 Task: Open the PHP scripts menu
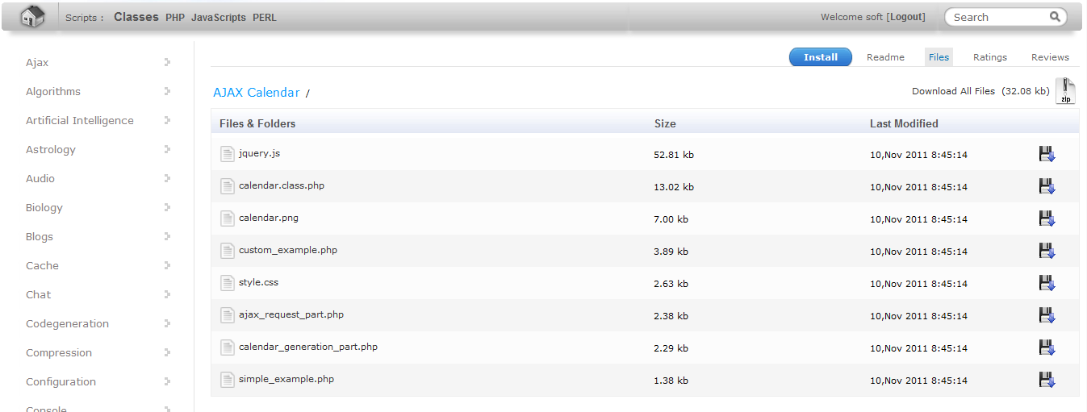[x=175, y=17]
